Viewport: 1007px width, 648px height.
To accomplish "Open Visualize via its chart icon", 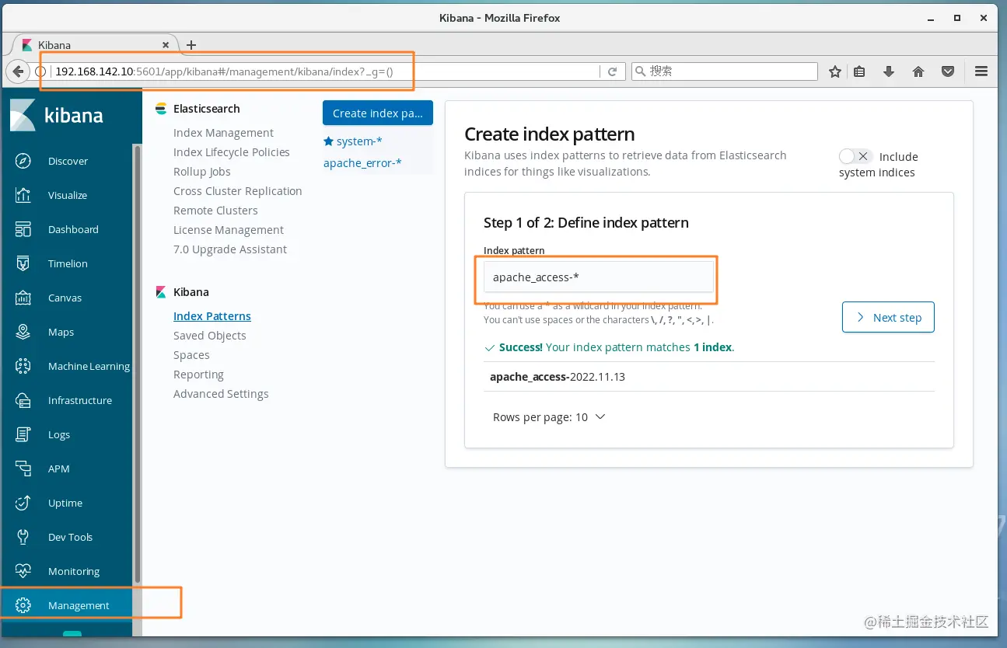I will point(23,195).
